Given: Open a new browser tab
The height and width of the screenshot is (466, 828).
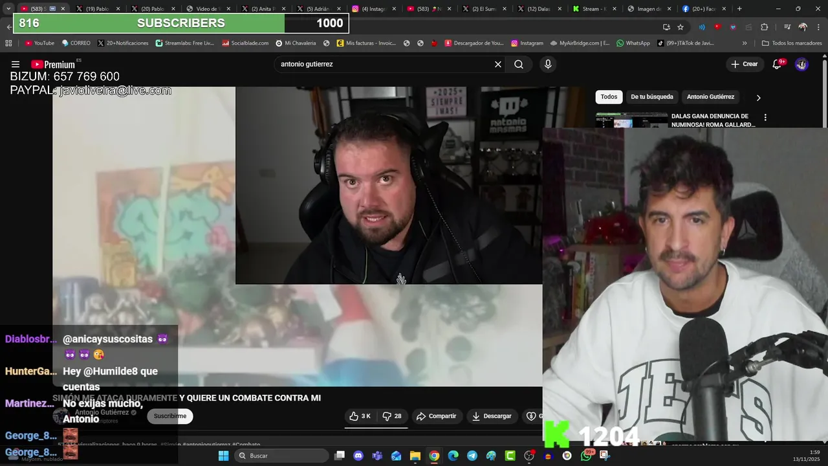Looking at the screenshot, I should (x=739, y=9).
